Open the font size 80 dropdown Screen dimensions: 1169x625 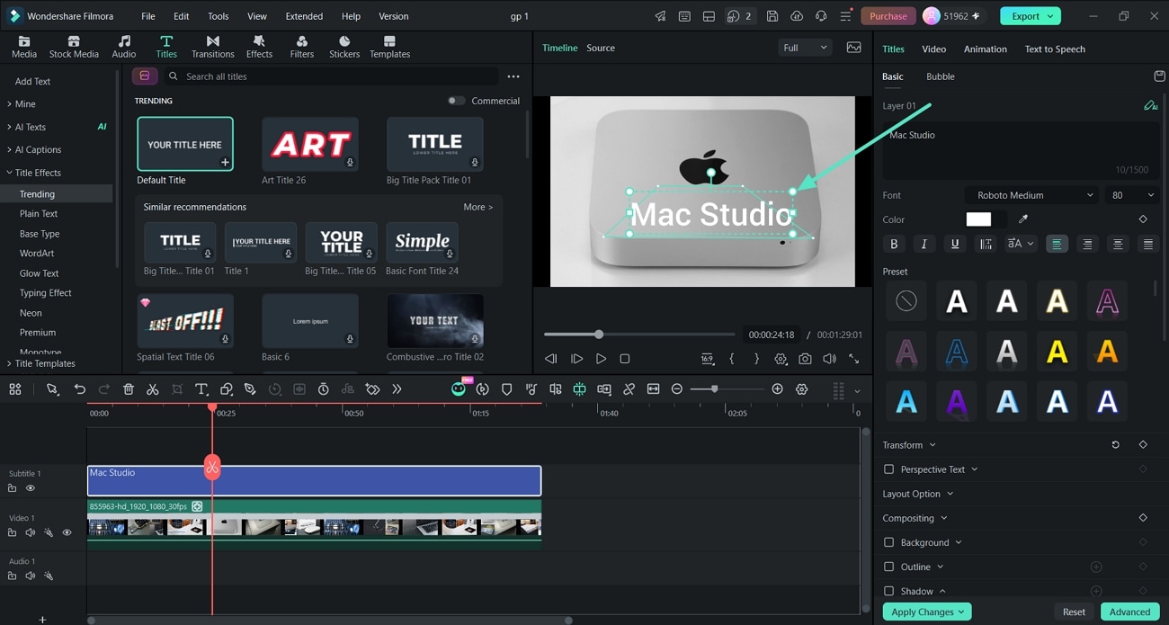pos(1132,195)
